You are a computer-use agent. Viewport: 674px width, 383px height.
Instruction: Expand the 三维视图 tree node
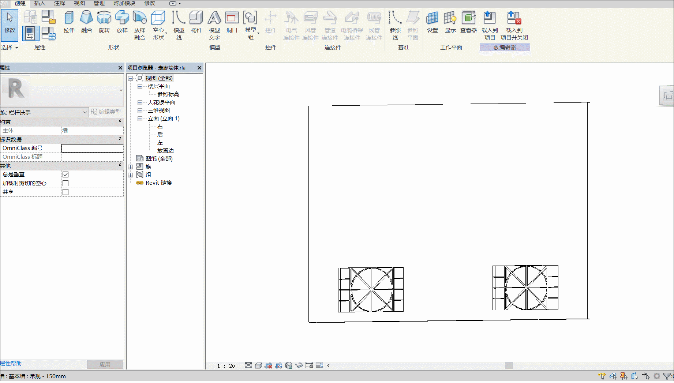[140, 110]
